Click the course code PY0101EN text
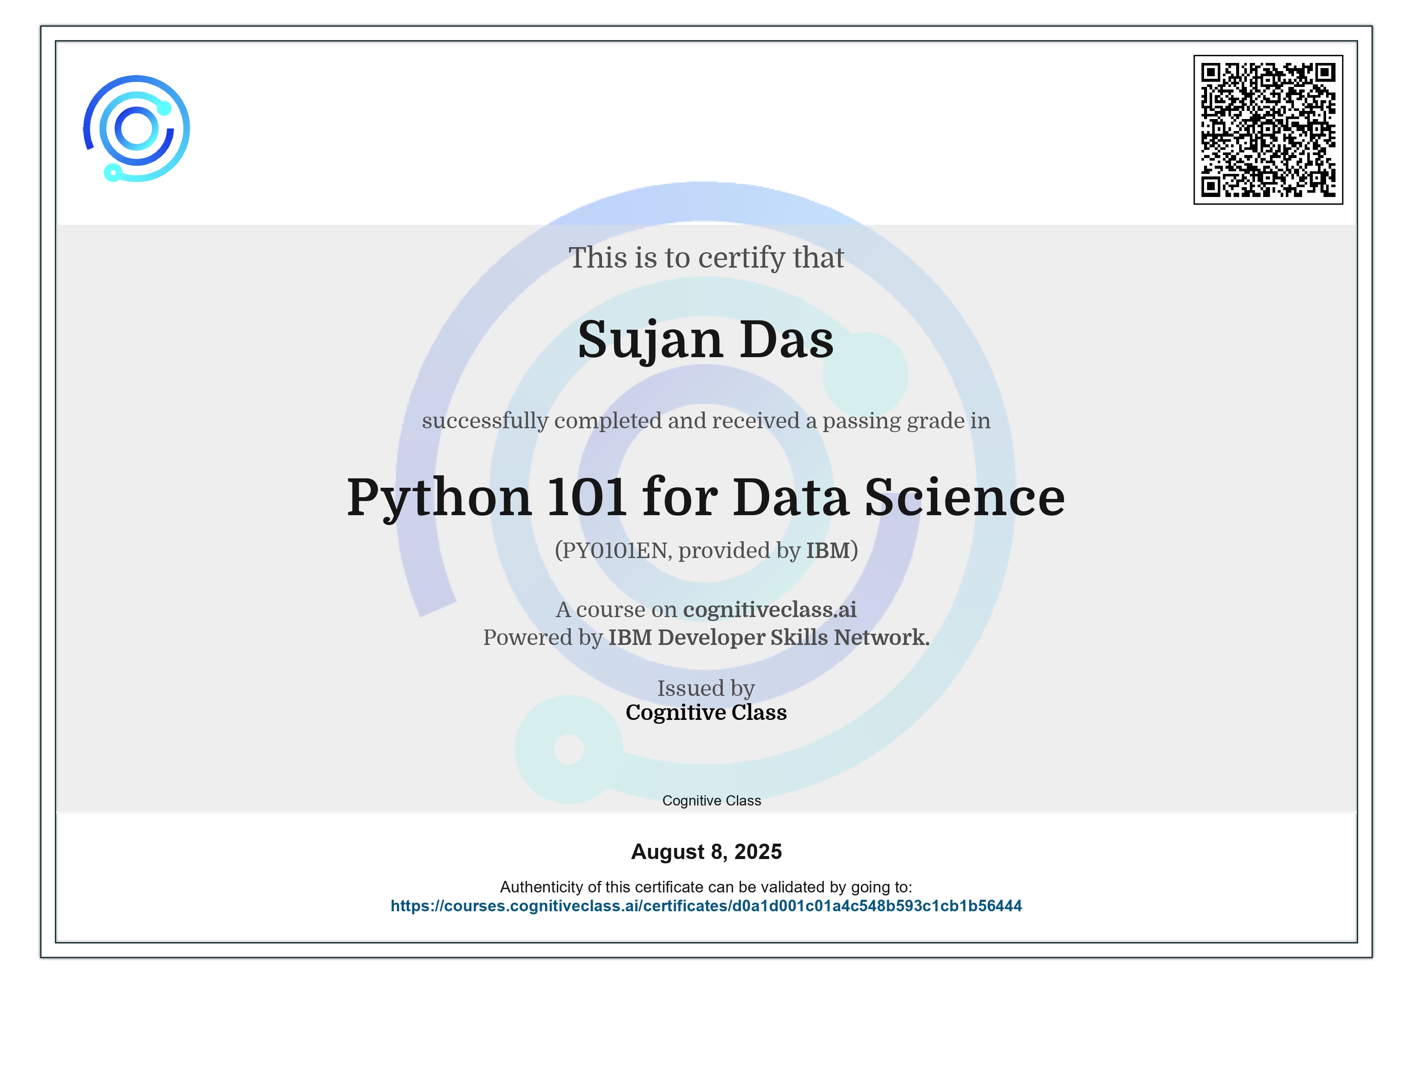Viewport: 1413px width, 1092px height. (616, 551)
